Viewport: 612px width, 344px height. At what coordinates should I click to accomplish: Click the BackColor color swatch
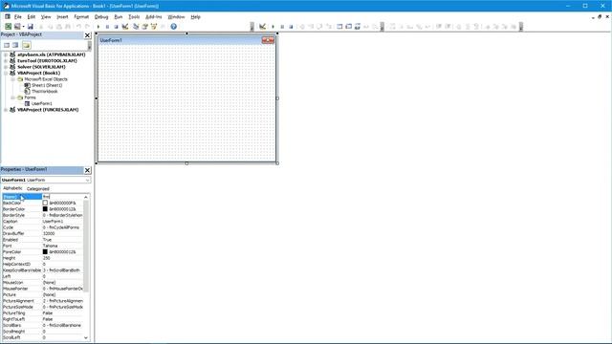[45, 203]
